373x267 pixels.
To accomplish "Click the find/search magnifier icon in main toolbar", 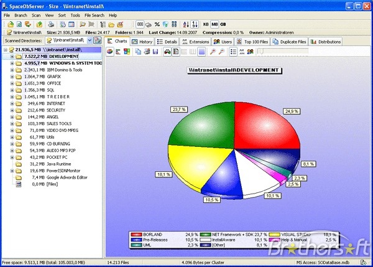I will tap(83, 24).
